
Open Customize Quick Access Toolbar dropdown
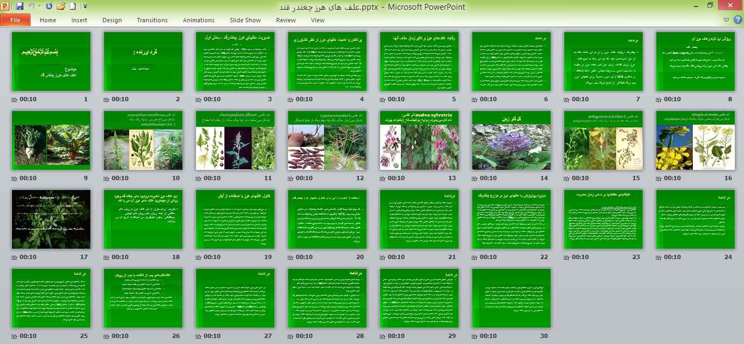click(85, 7)
